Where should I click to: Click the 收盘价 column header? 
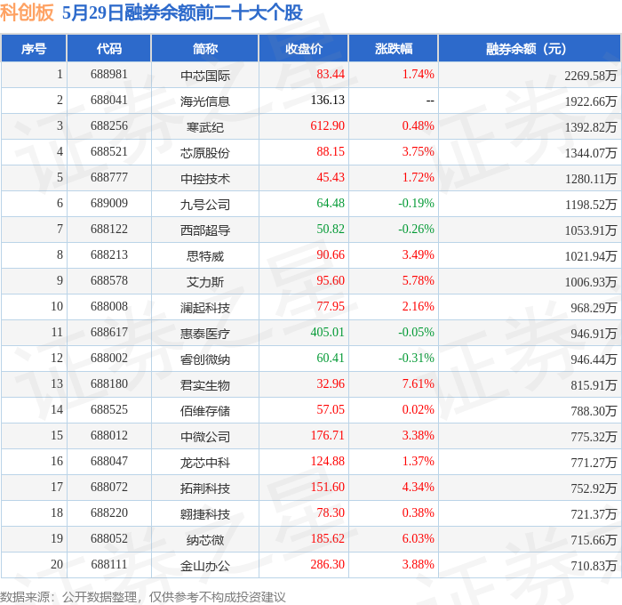tap(304, 48)
